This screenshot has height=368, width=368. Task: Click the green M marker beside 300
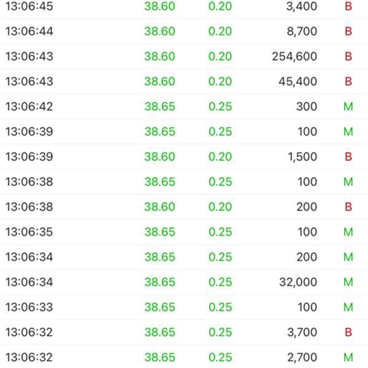point(348,107)
